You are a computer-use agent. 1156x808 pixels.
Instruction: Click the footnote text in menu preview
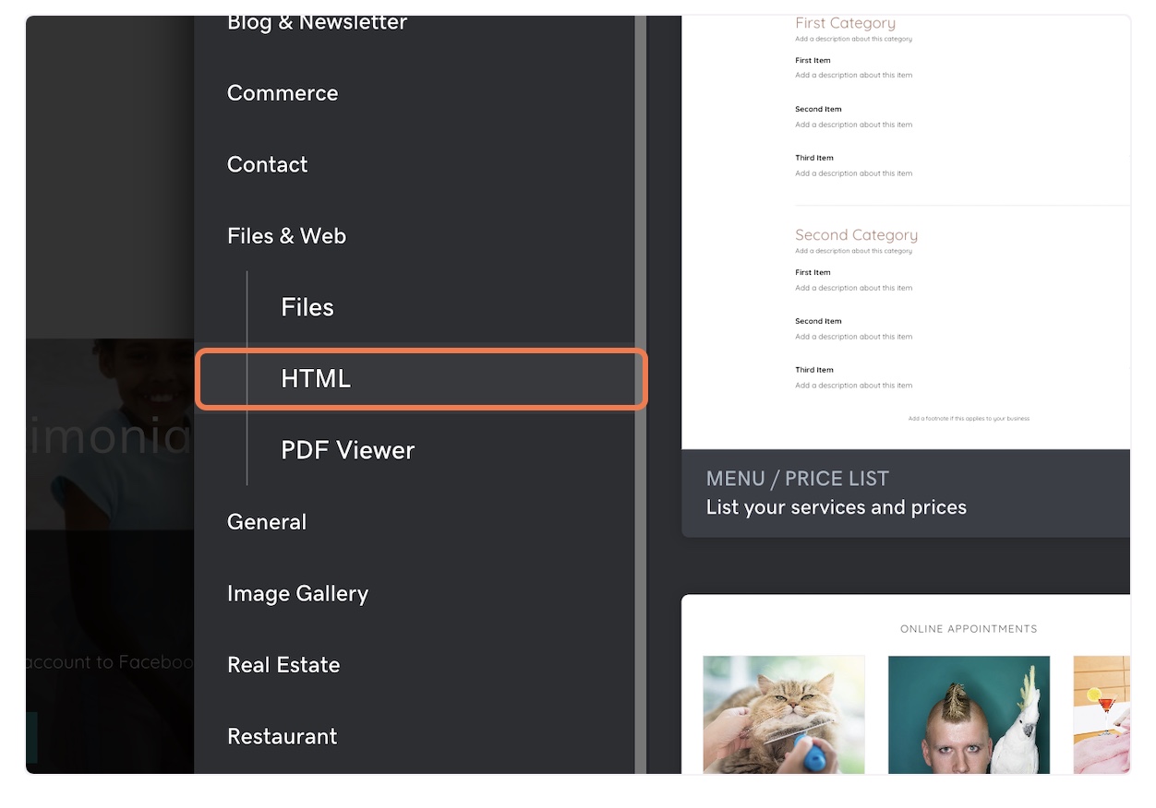point(969,419)
